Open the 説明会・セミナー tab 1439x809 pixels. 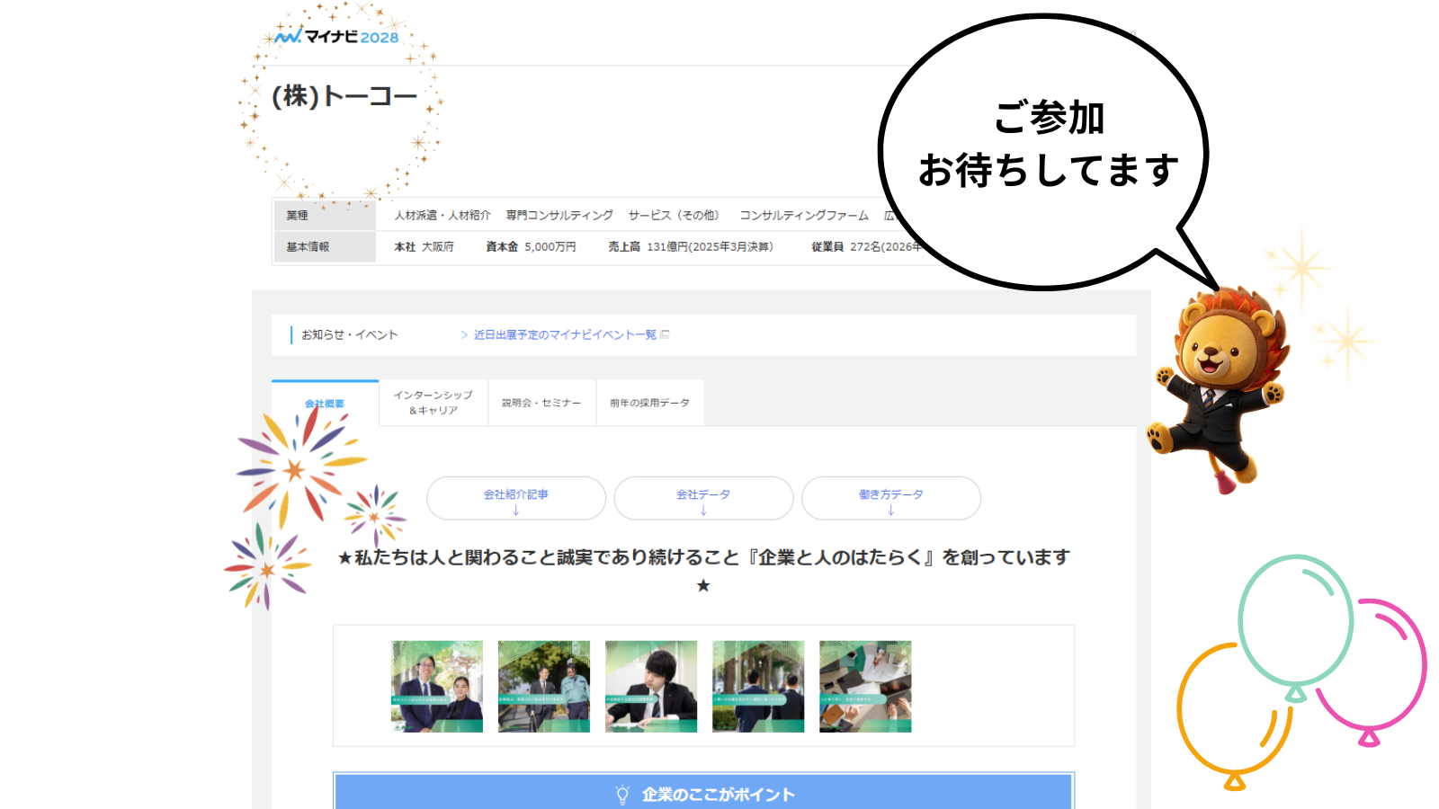pos(541,403)
